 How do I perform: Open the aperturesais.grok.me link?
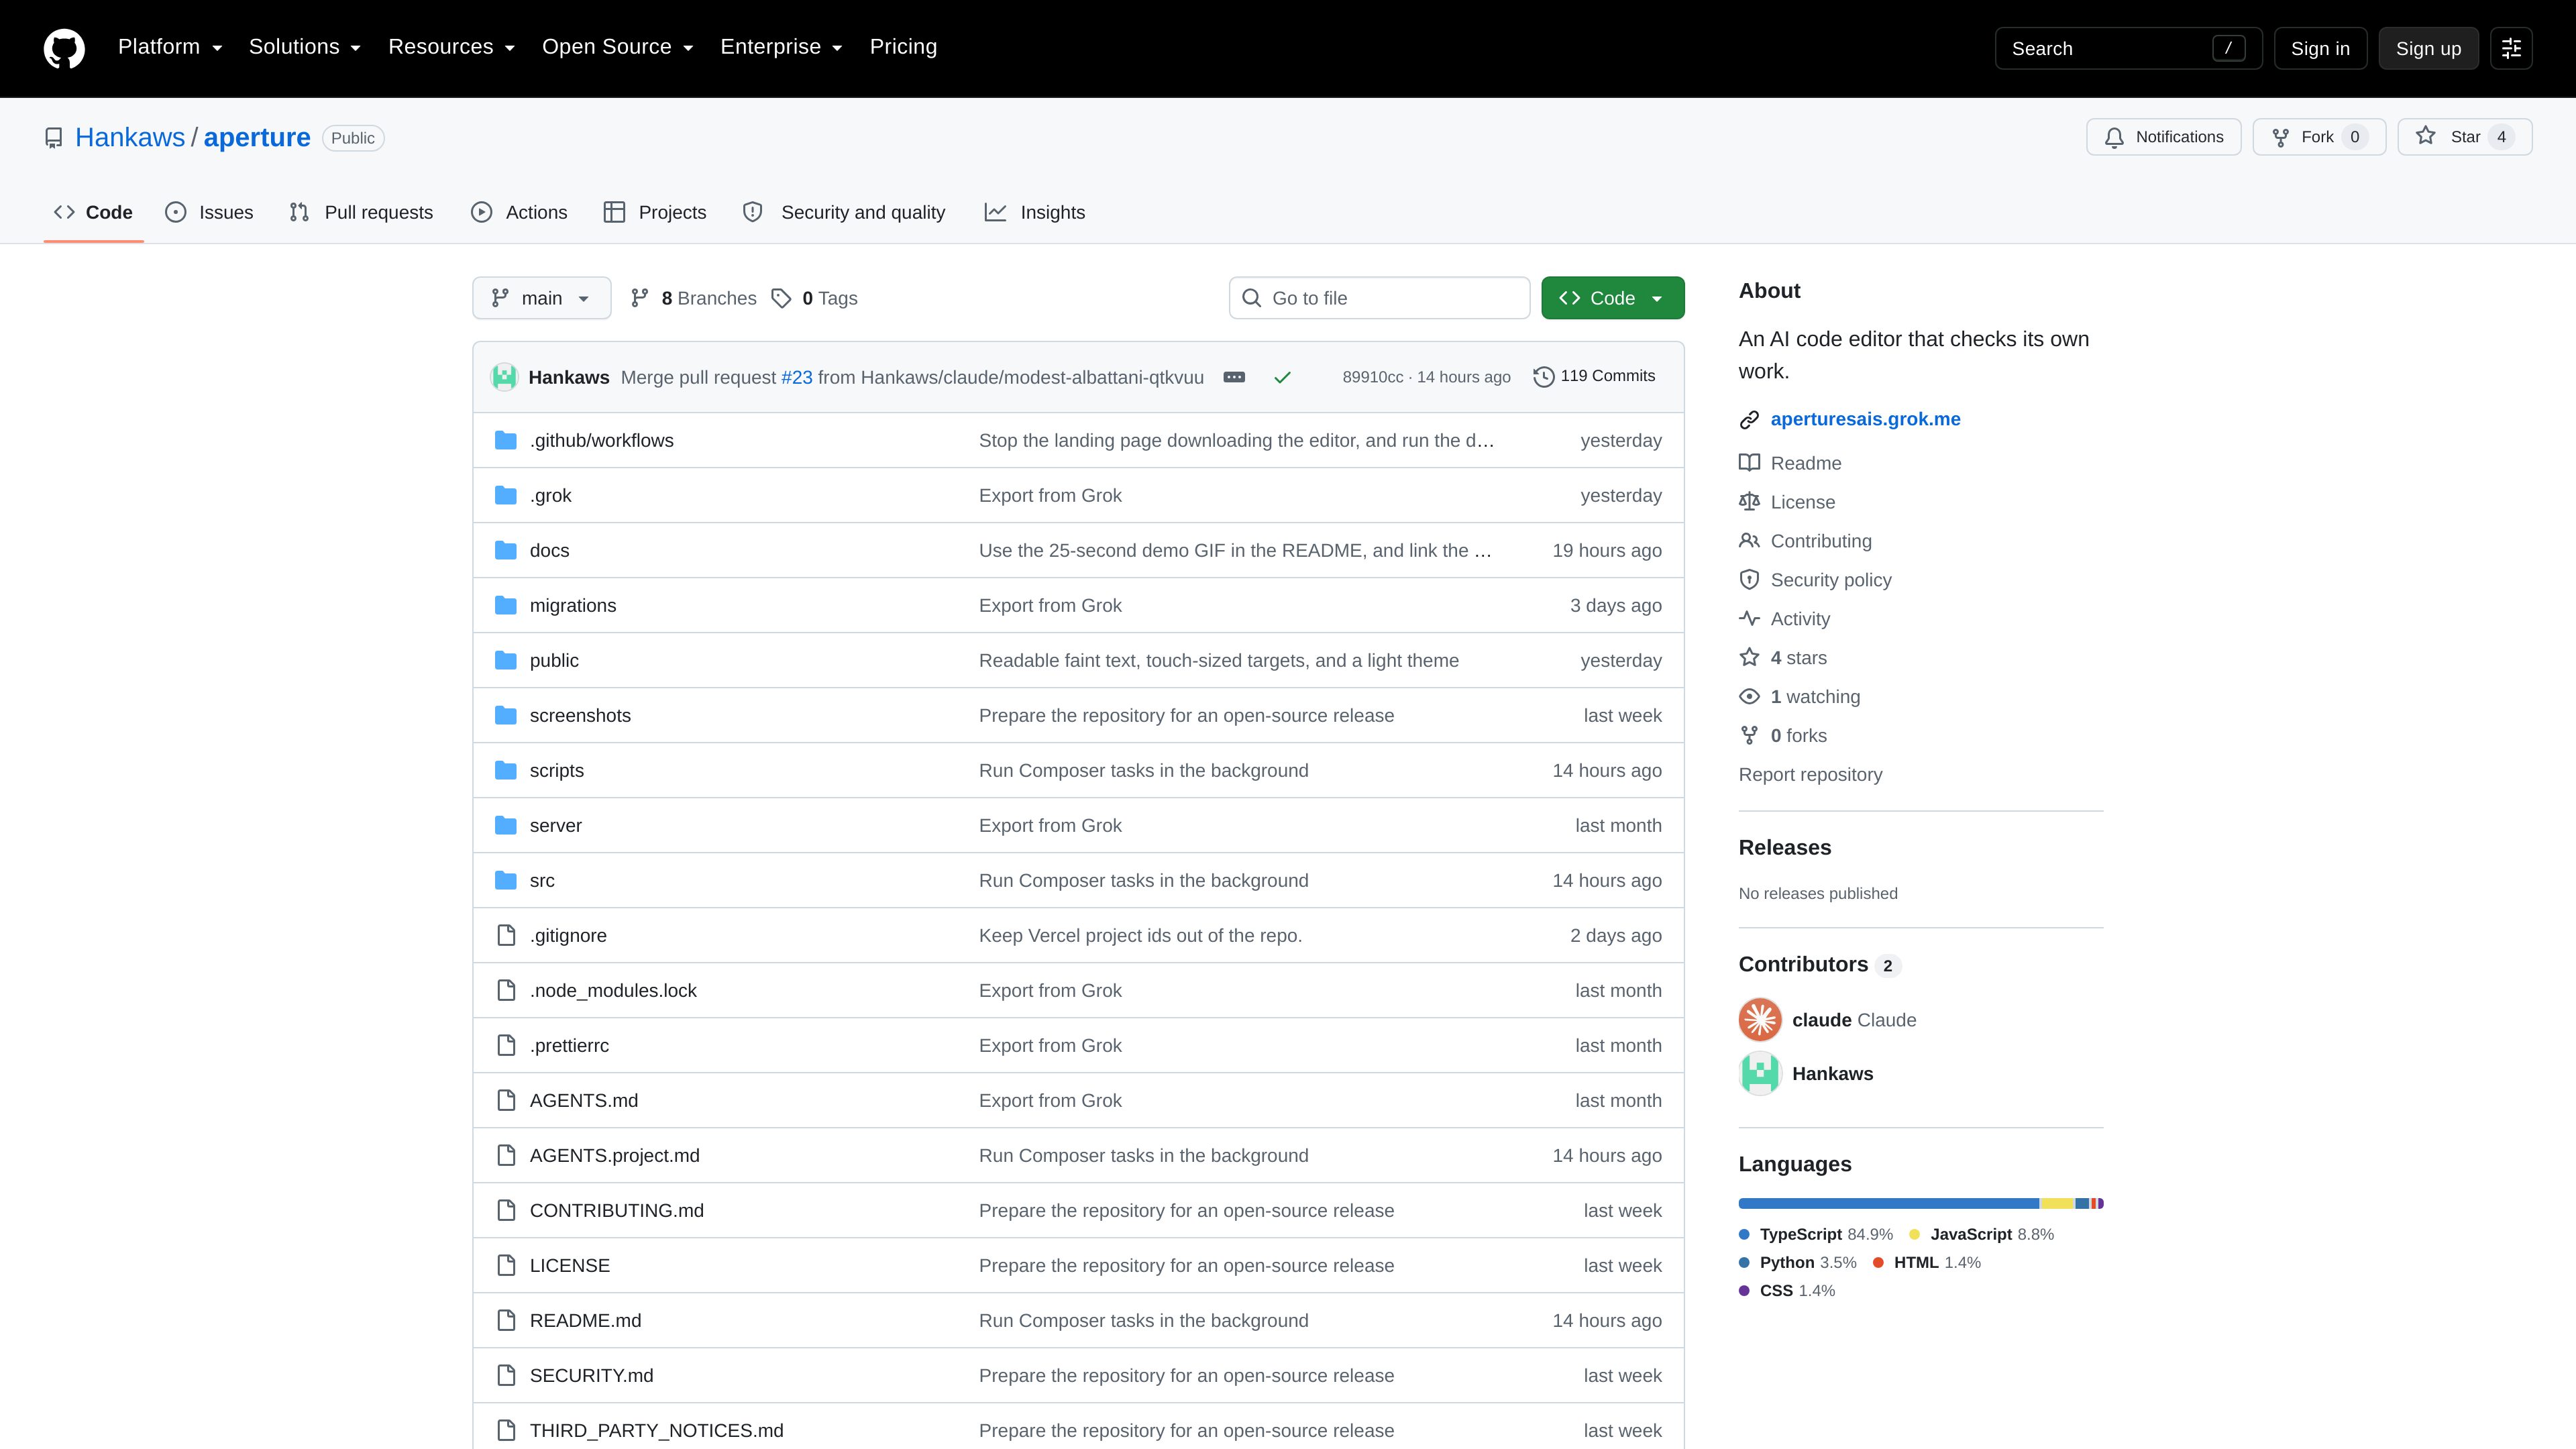point(1865,419)
